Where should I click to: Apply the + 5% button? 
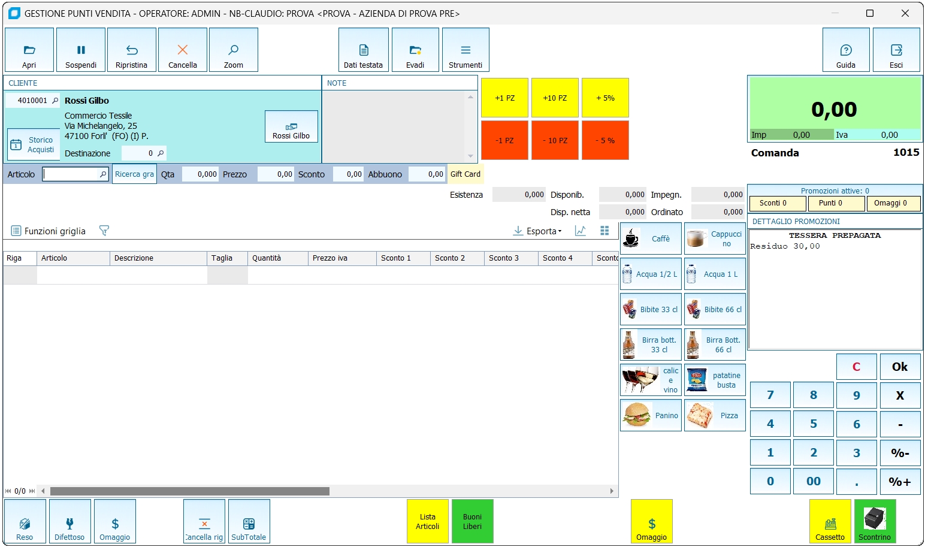coord(605,98)
